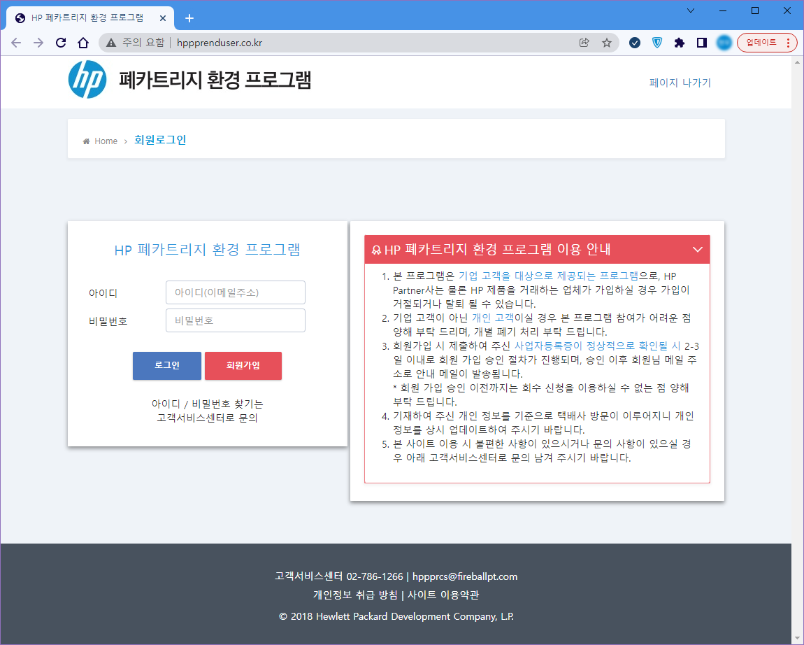This screenshot has width=804, height=645.
Task: Click the three-dot browser menu
Action: pyautogui.click(x=788, y=43)
